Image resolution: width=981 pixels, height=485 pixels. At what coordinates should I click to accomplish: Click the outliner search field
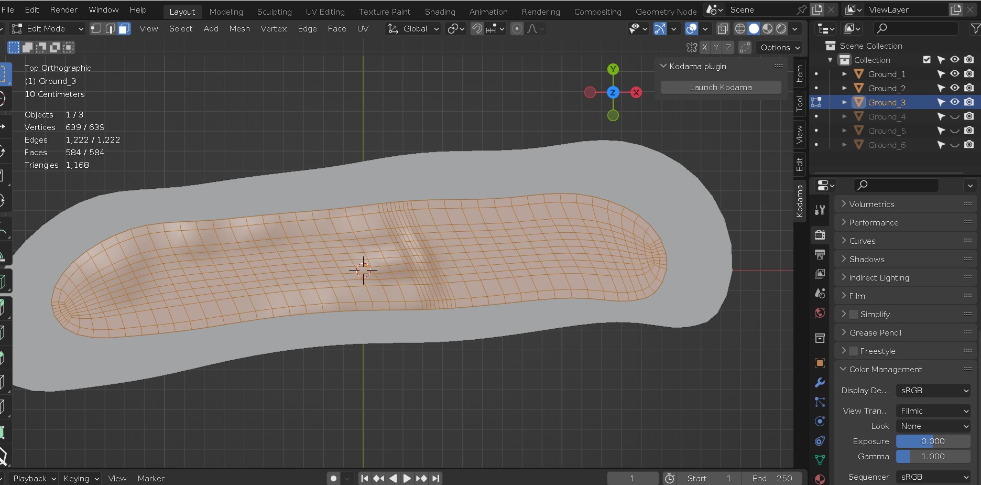(916, 28)
